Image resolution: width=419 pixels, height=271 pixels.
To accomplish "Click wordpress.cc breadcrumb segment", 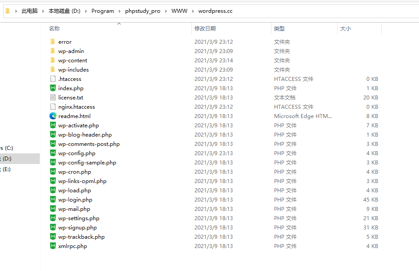I will pyautogui.click(x=215, y=11).
